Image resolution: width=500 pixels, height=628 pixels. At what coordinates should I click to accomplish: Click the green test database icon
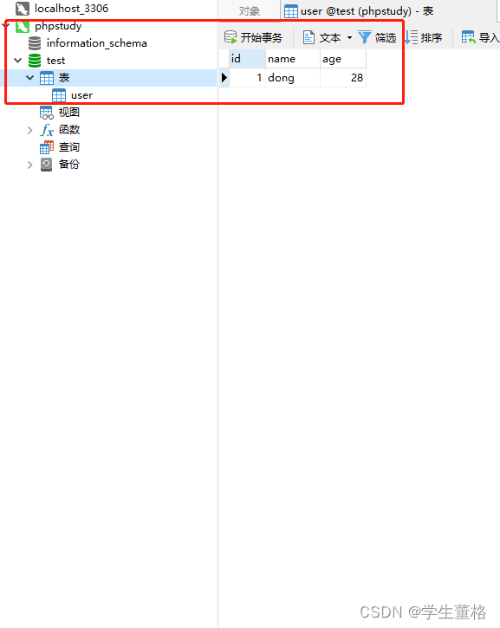tap(35, 61)
